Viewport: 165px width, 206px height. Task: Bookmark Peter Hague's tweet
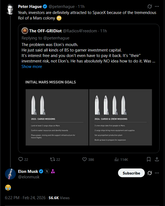pos(149,159)
